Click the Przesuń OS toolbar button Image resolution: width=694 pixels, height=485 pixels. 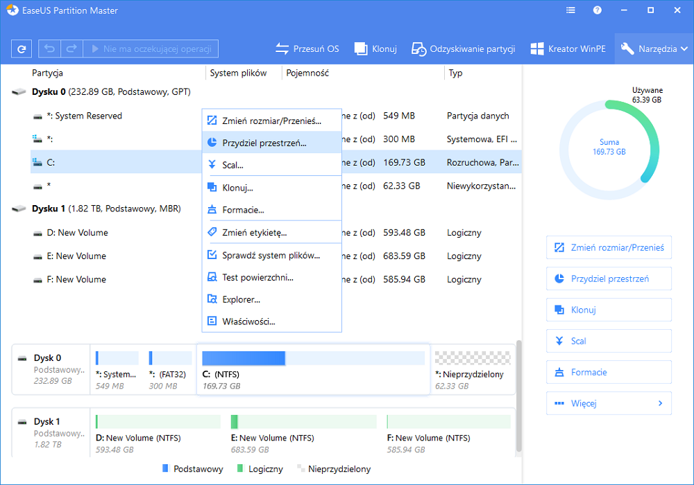pyautogui.click(x=307, y=48)
